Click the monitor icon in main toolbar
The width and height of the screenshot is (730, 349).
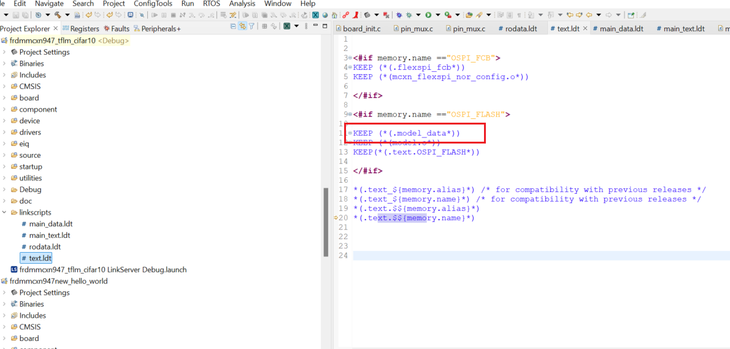[x=130, y=15]
